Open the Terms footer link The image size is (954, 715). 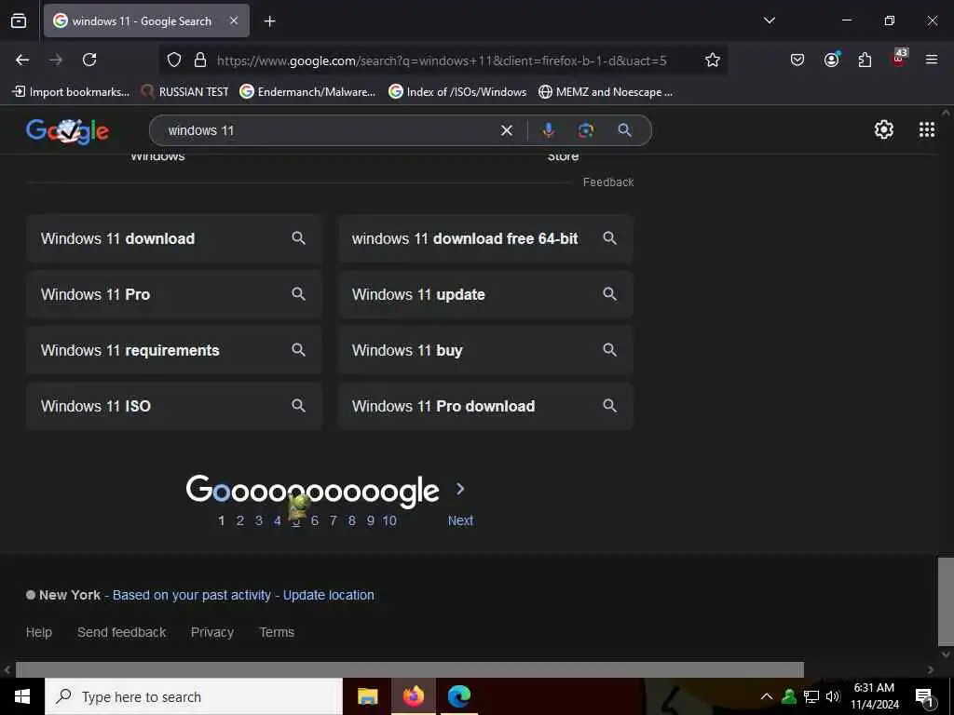277,632
